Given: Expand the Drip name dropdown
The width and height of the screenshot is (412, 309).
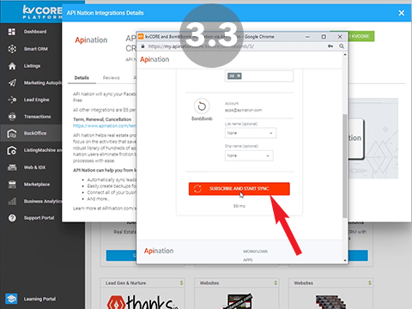Looking at the screenshot, I should click(249, 155).
